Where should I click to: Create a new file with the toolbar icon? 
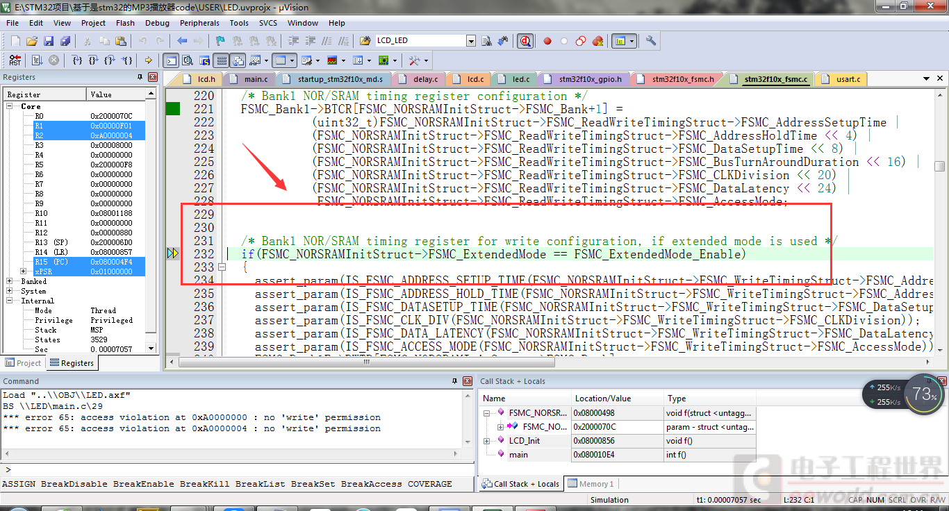click(15, 41)
